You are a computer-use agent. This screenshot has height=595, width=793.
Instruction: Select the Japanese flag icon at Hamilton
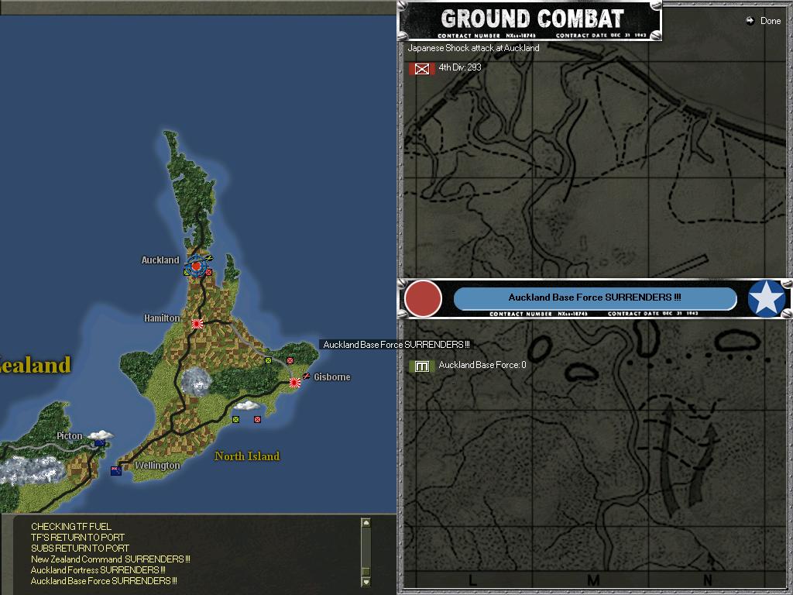[196, 323]
